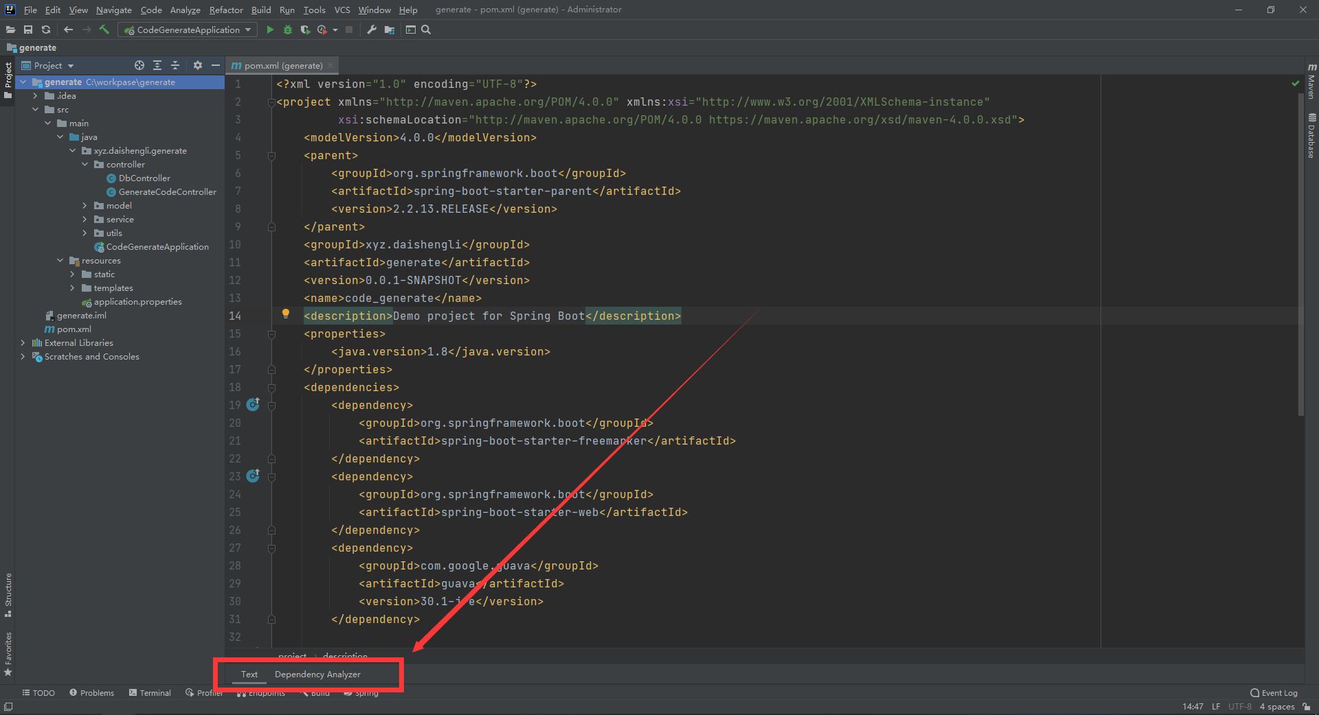Open Project Structure dialog icon

(x=390, y=30)
